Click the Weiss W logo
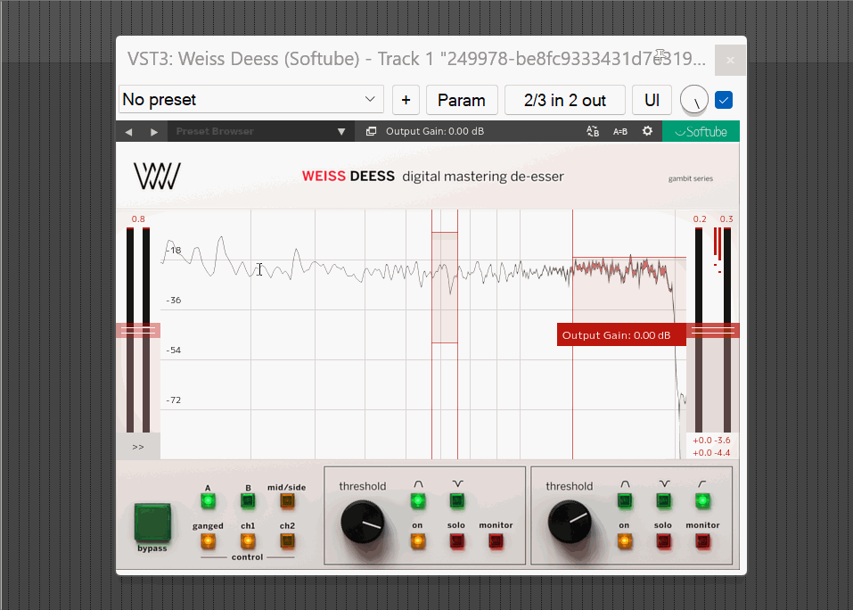Image resolution: width=853 pixels, height=610 pixels. [157, 176]
